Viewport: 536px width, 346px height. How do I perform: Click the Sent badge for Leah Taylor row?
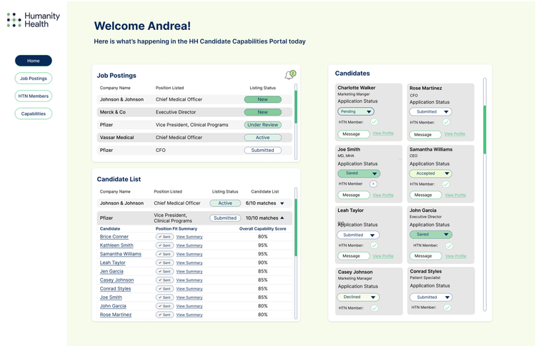pos(165,263)
